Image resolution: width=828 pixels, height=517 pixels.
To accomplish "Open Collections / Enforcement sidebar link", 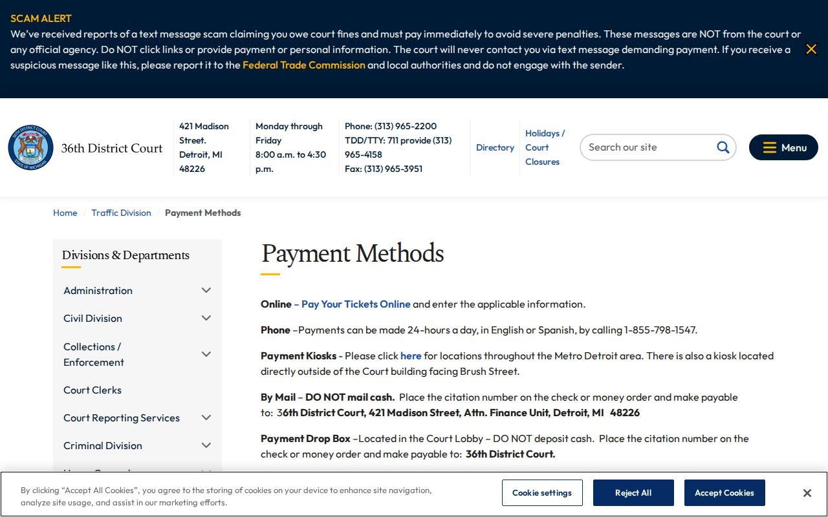I will tap(94, 354).
